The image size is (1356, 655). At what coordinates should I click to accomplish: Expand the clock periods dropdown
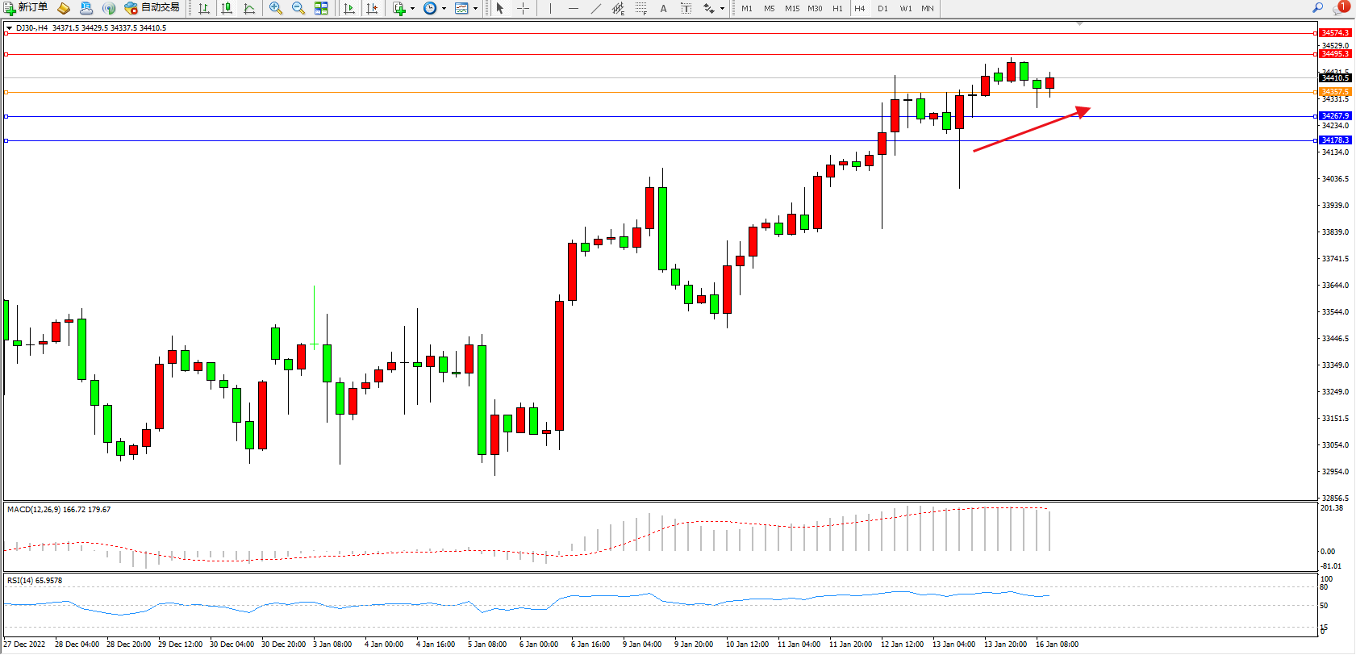pos(444,8)
